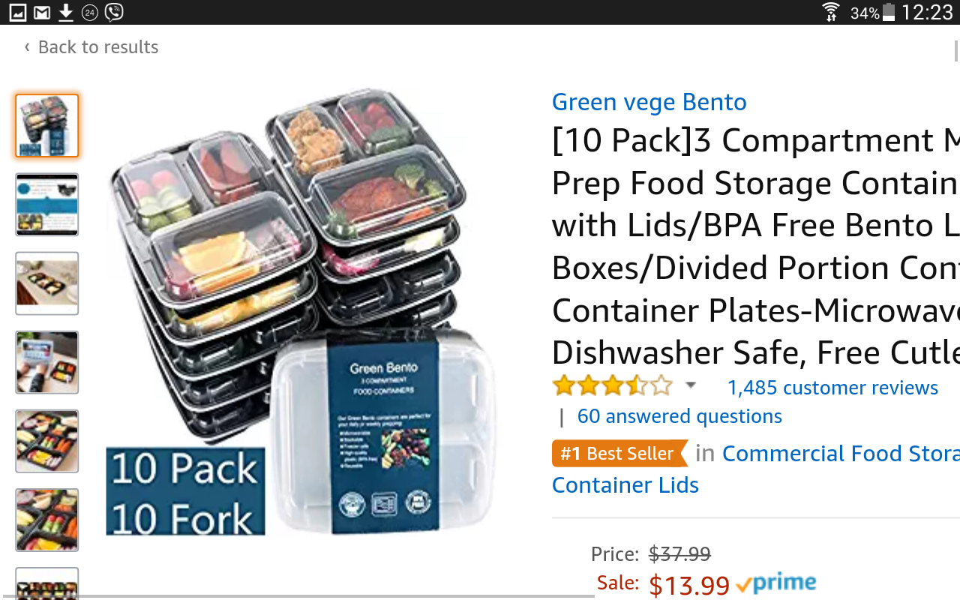Select the third kitchen counter thumbnail
Image resolution: width=960 pixels, height=600 pixels.
click(47, 283)
